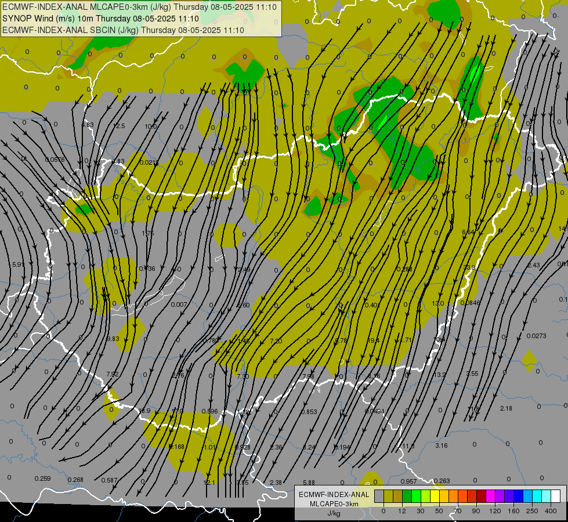Click the 'J/kg' unit label in the legend

pos(334,513)
